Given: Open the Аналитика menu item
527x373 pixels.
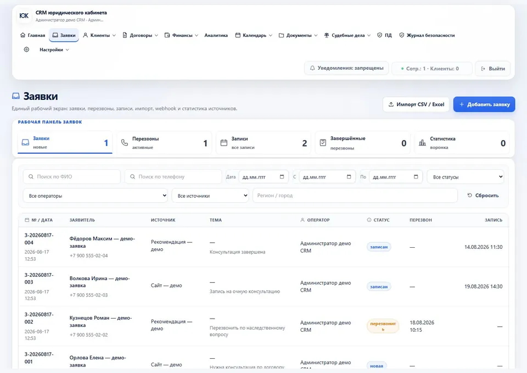Looking at the screenshot, I should tap(216, 35).
